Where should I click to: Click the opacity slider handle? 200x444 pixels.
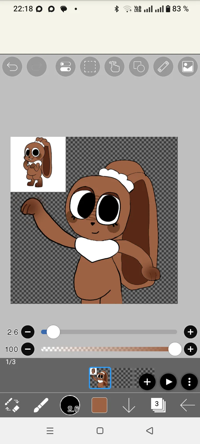[175, 349]
